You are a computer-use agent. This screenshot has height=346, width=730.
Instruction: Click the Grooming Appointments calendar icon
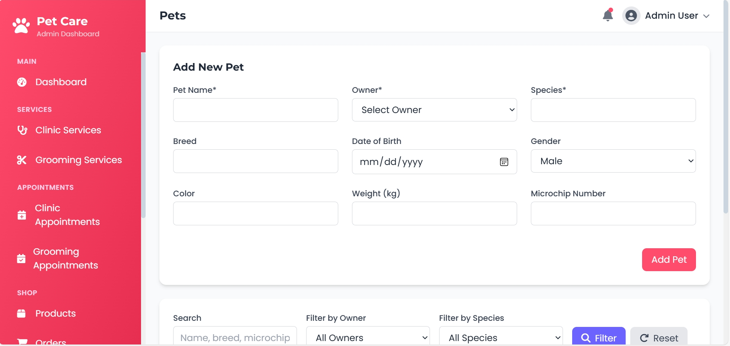click(x=21, y=259)
